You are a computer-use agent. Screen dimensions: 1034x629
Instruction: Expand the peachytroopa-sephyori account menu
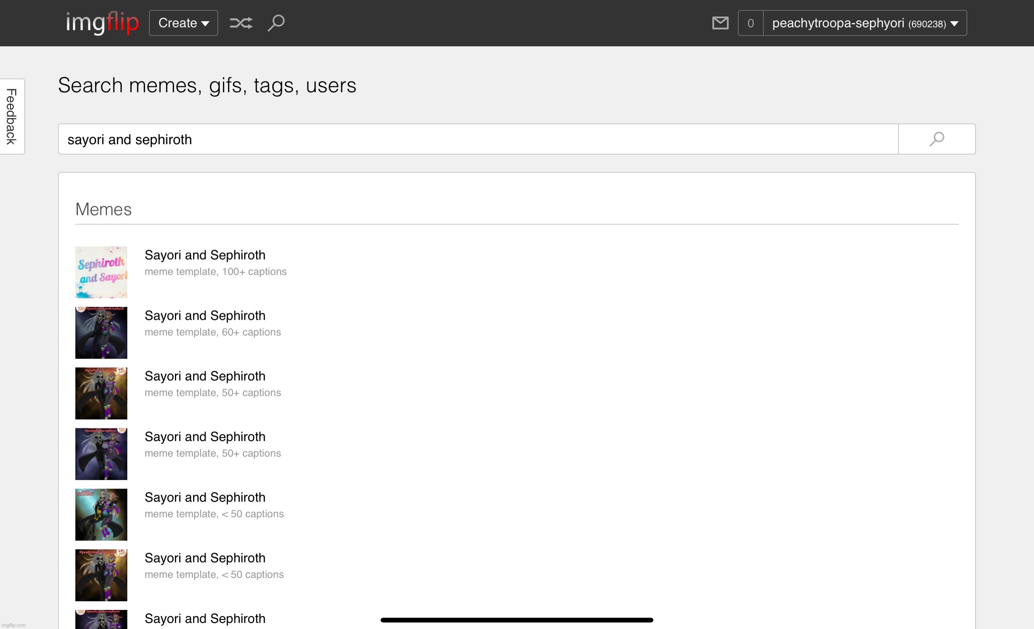click(x=865, y=23)
